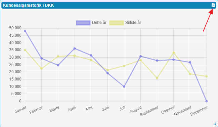The image size is (218, 127).
Task: Click the 'Kundesalgshistorik i DKK' panel title
Action: pyautogui.click(x=29, y=5)
